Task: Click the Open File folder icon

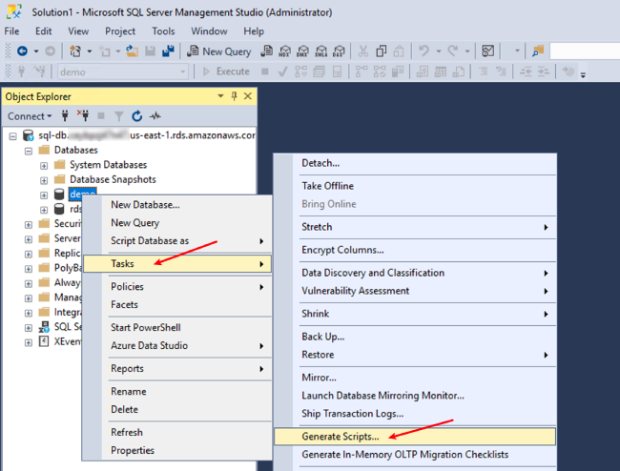Action: tap(132, 51)
